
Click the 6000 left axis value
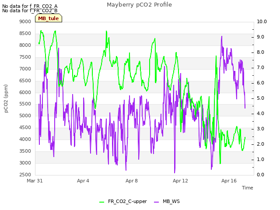(25, 92)
